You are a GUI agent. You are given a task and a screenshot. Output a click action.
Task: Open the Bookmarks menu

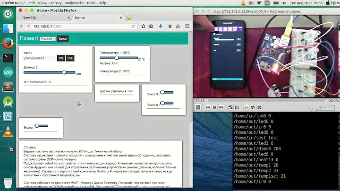point(64,3)
